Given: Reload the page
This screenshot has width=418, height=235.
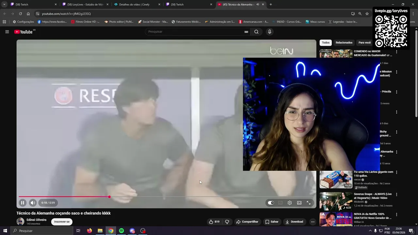Looking at the screenshot, I should click(20, 14).
